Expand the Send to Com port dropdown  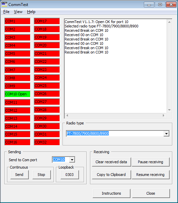pyautogui.click(x=72, y=160)
